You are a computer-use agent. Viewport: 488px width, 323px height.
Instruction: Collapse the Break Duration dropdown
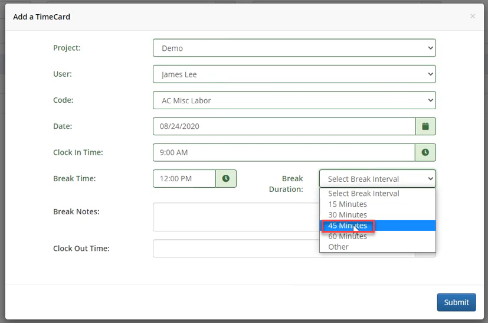pyautogui.click(x=377, y=178)
